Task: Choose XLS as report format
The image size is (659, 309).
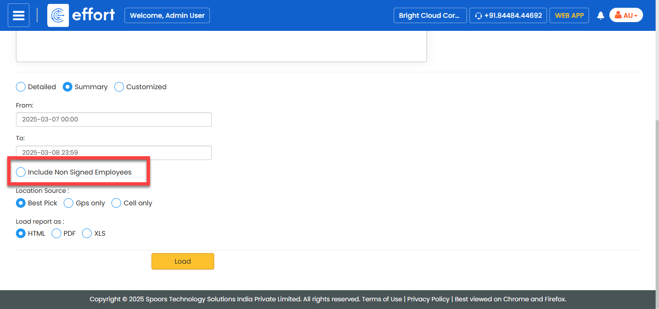Action: pyautogui.click(x=87, y=233)
